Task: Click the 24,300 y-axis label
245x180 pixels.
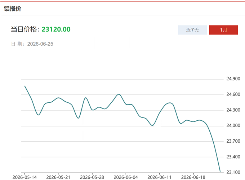Action: coord(233,110)
